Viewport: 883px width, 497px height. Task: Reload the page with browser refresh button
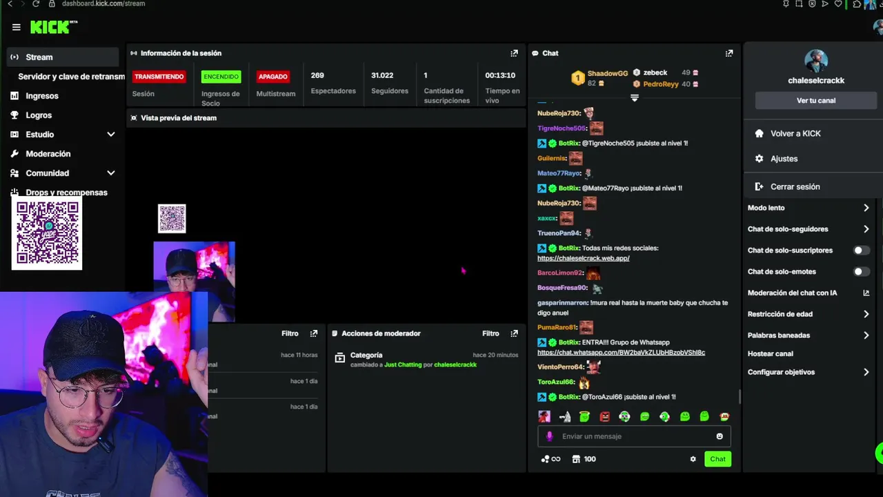[x=36, y=3]
